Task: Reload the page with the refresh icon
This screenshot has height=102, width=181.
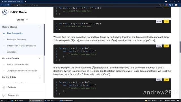Action: (x=8, y=5)
